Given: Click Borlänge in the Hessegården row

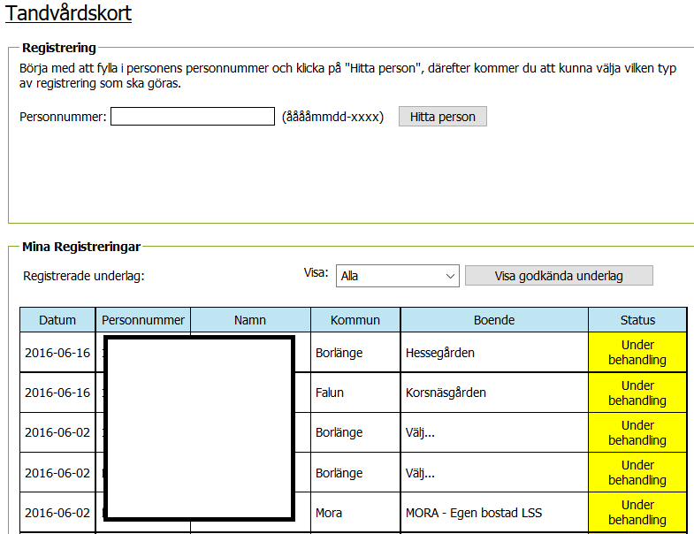Looking at the screenshot, I should tap(355, 353).
